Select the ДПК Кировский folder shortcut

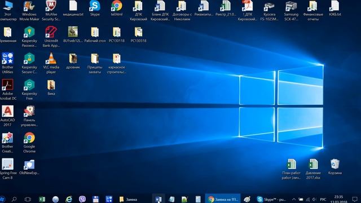pyautogui.click(x=138, y=11)
